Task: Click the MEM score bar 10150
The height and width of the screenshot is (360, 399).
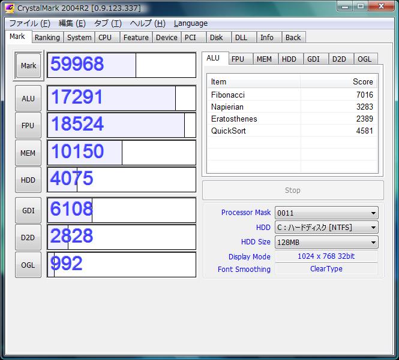Action: pos(122,153)
